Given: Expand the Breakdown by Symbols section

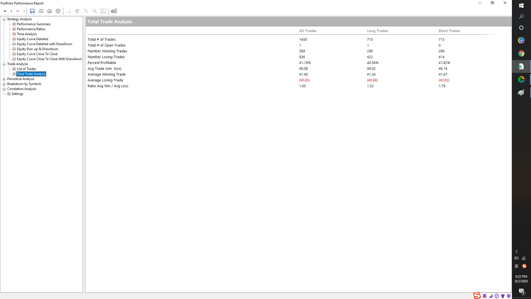Looking at the screenshot, I should [4, 84].
